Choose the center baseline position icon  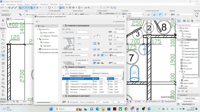98,63
